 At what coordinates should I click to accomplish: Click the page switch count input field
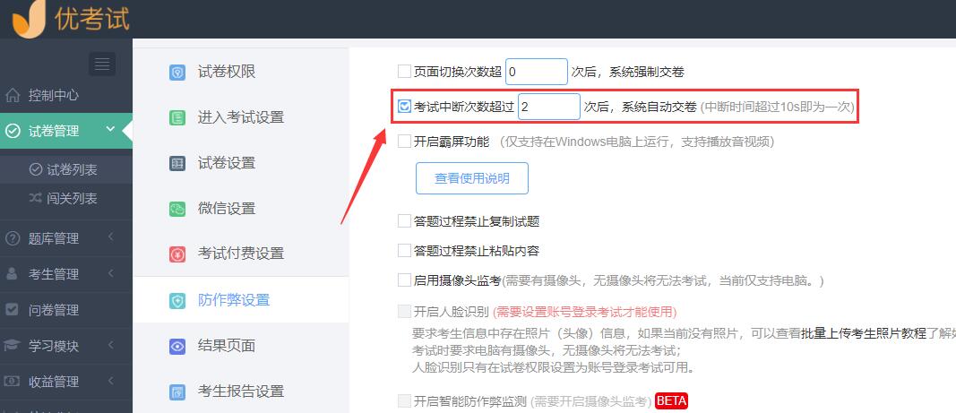pos(537,72)
